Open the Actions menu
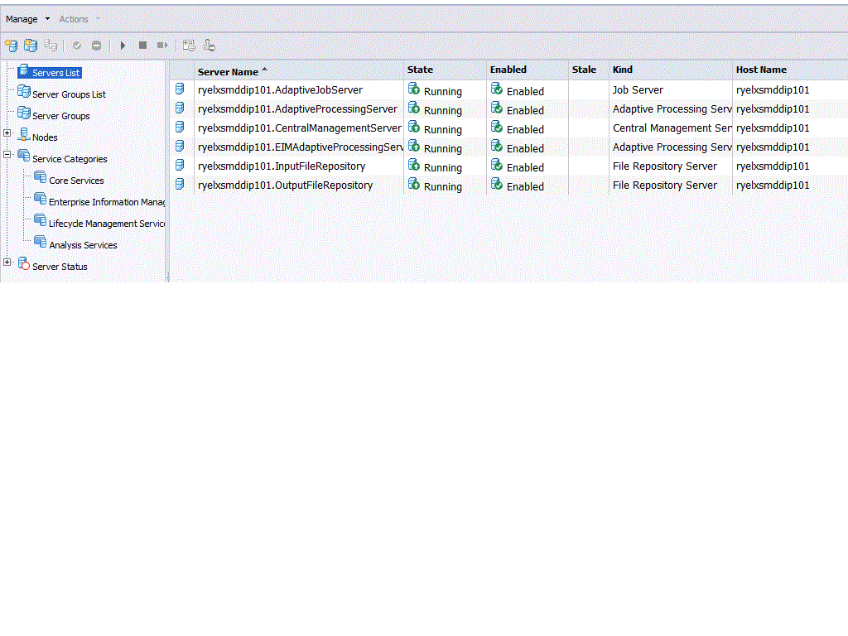 [x=74, y=19]
